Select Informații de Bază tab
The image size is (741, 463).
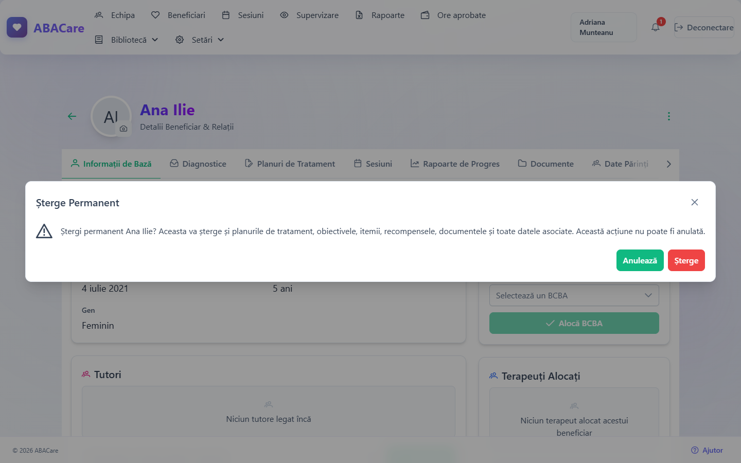111,164
